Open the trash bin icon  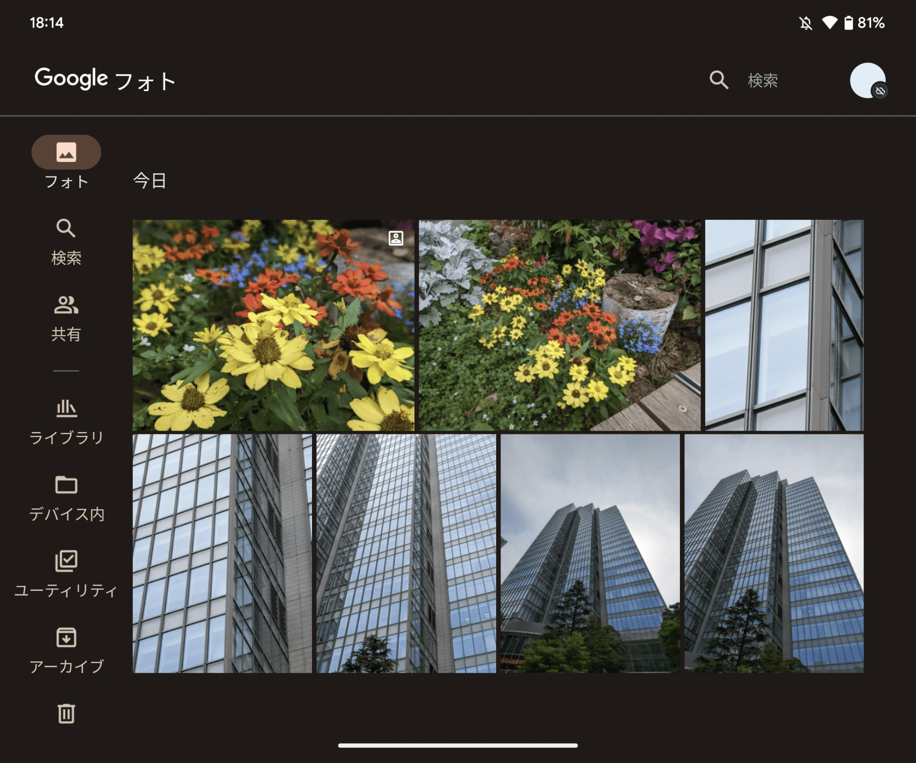point(66,712)
